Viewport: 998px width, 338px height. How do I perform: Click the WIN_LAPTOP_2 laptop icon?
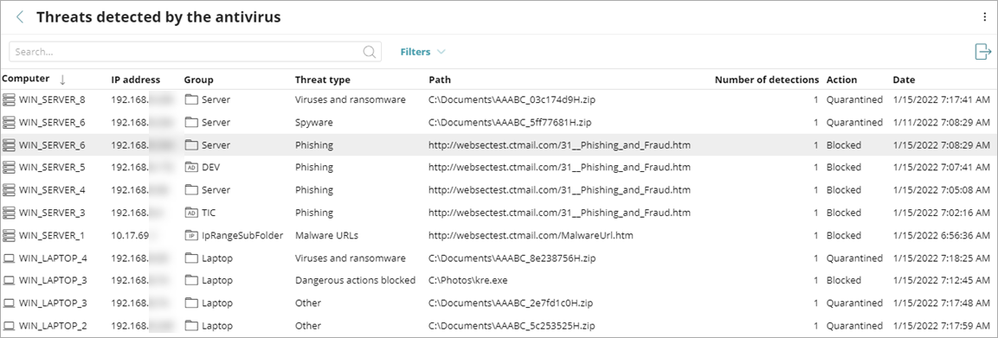click(x=9, y=325)
